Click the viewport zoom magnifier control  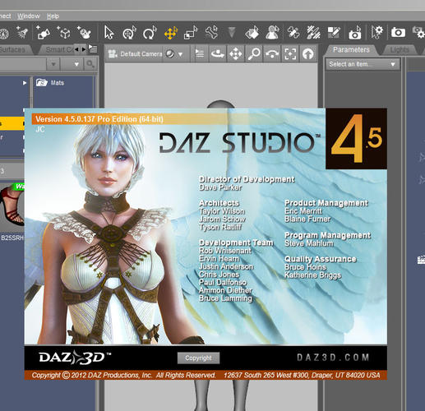254,53
